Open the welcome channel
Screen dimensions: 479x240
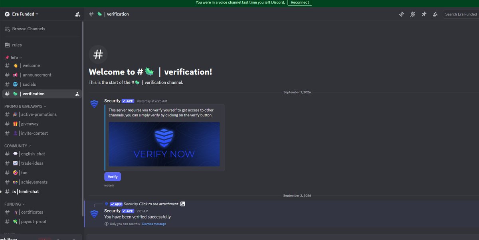pos(42,65)
